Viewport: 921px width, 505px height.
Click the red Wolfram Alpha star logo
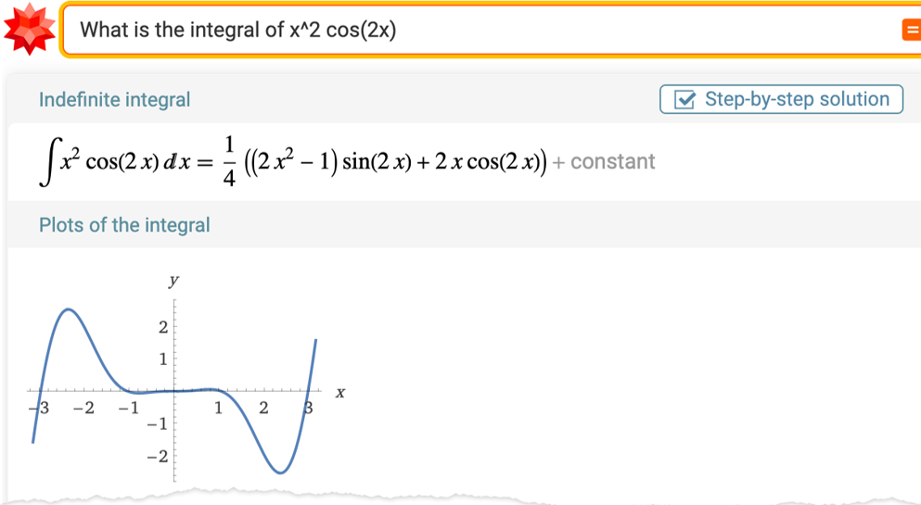click(x=29, y=28)
